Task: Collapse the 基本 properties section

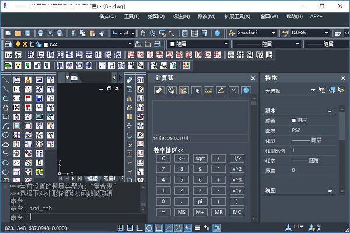Action: tap(330, 111)
